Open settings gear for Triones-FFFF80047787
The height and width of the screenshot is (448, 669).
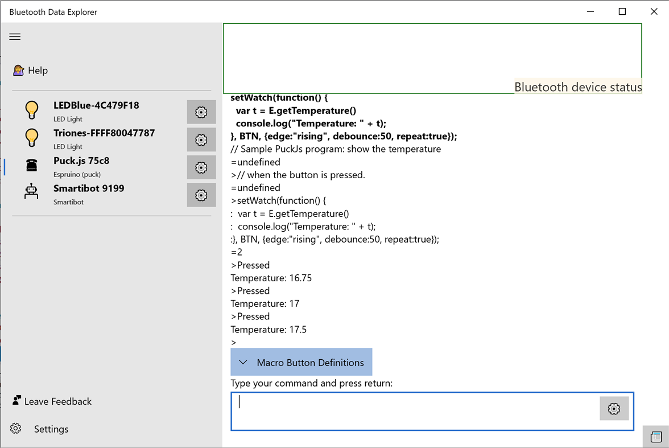click(201, 140)
